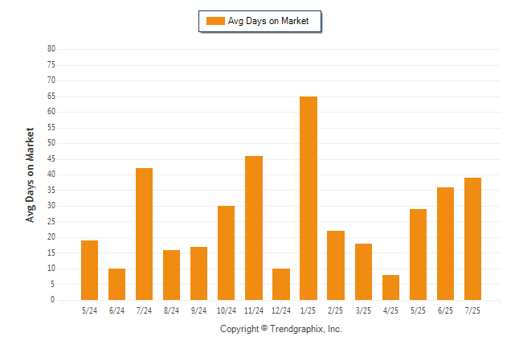Select the 2/25 bar
The width and height of the screenshot is (519, 349).
pos(336,265)
